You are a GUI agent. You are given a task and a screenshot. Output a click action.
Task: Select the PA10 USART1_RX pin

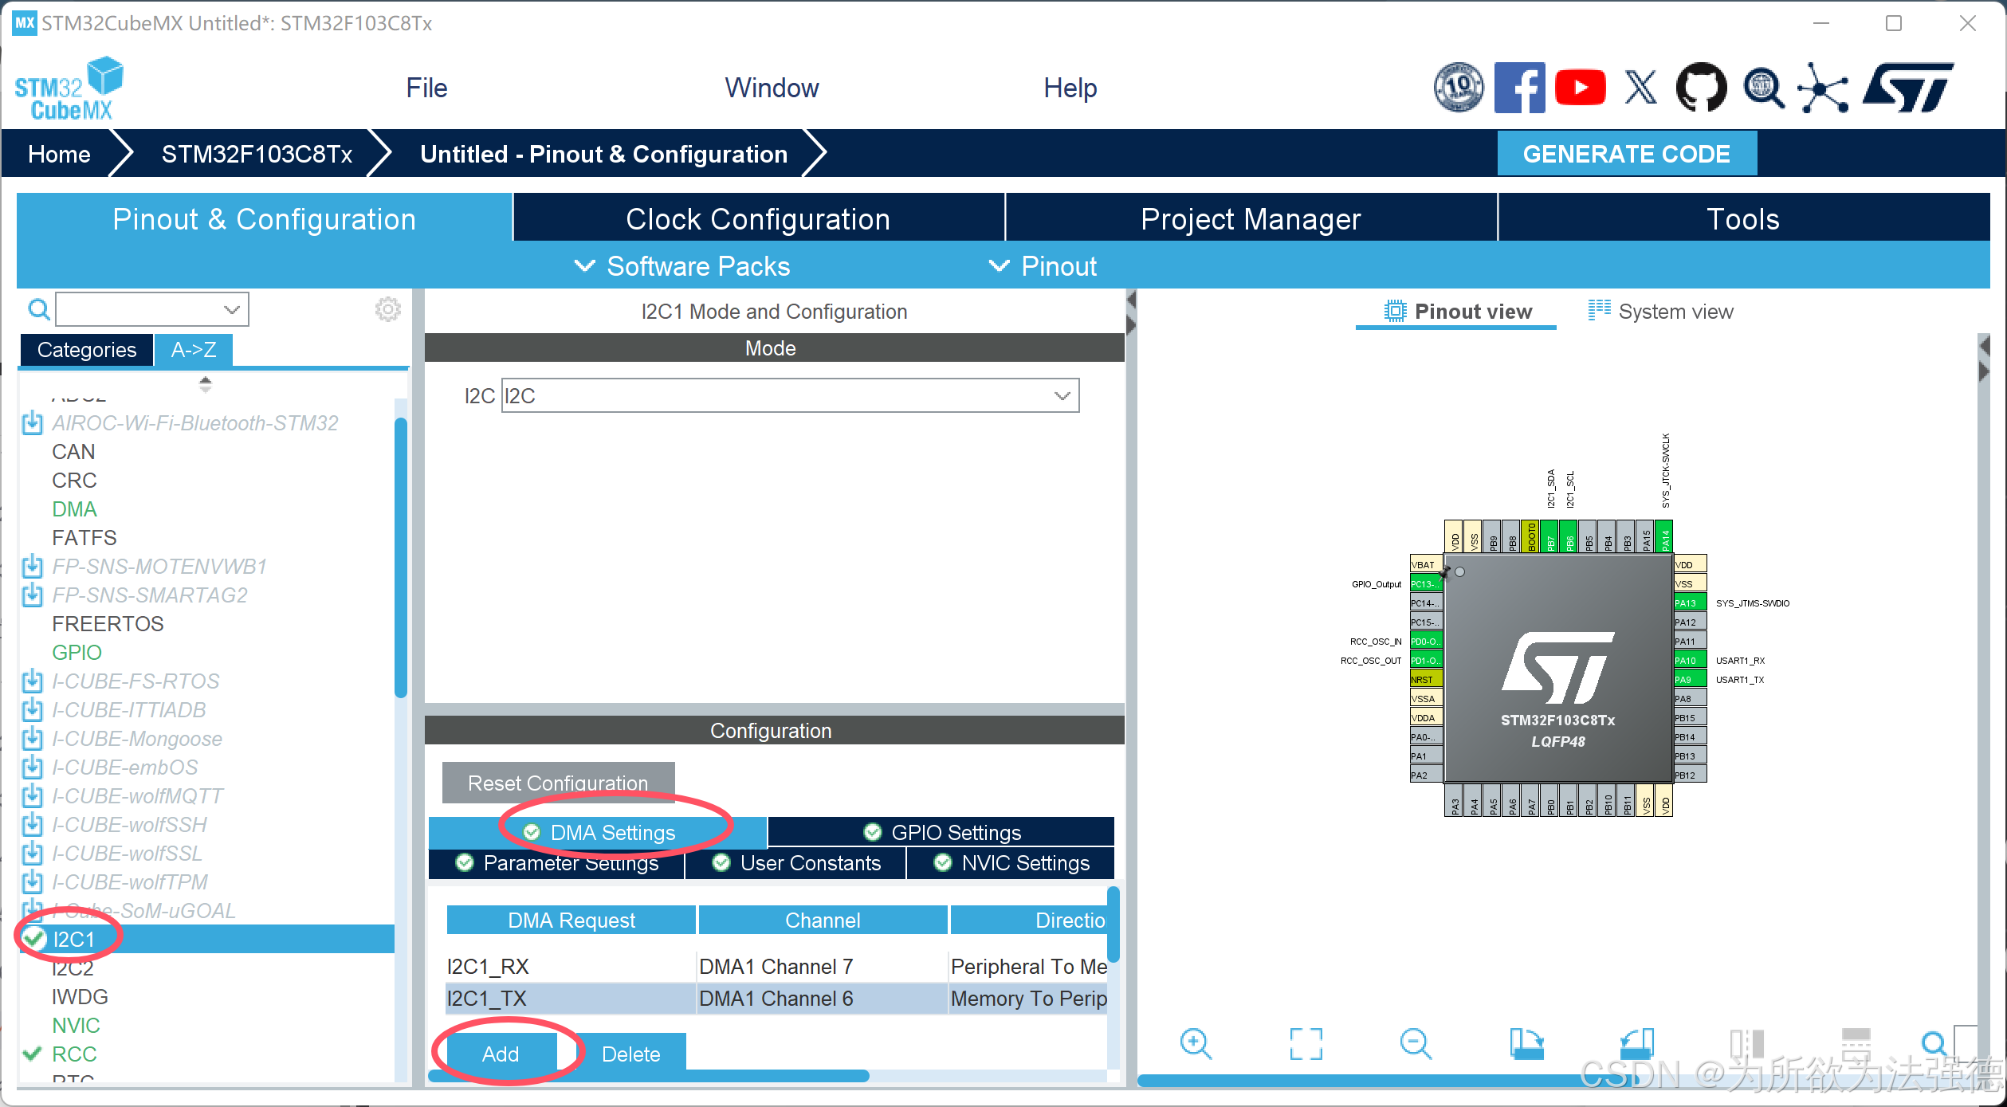pos(1690,661)
